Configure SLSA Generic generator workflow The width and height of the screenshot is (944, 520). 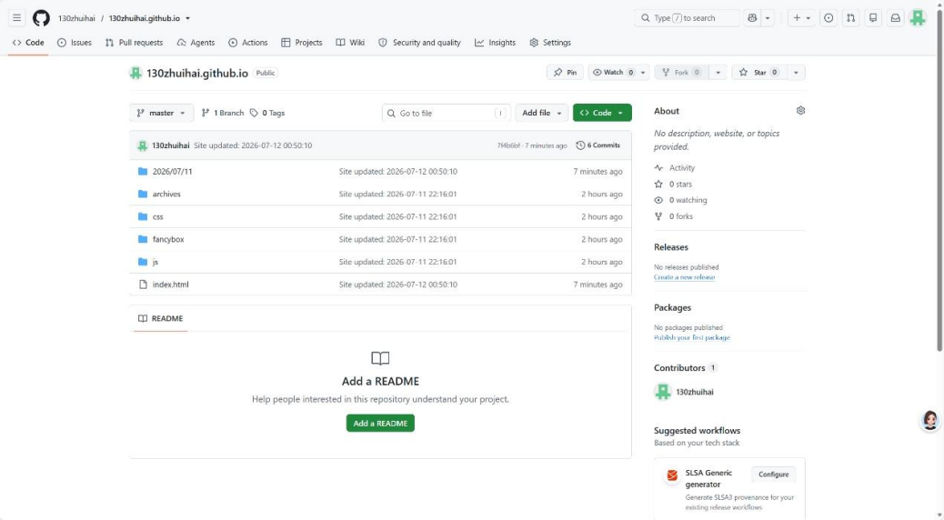(x=773, y=475)
